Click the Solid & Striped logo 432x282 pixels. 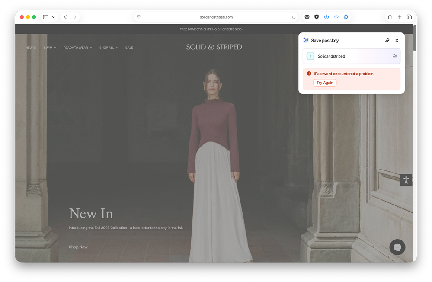point(214,47)
